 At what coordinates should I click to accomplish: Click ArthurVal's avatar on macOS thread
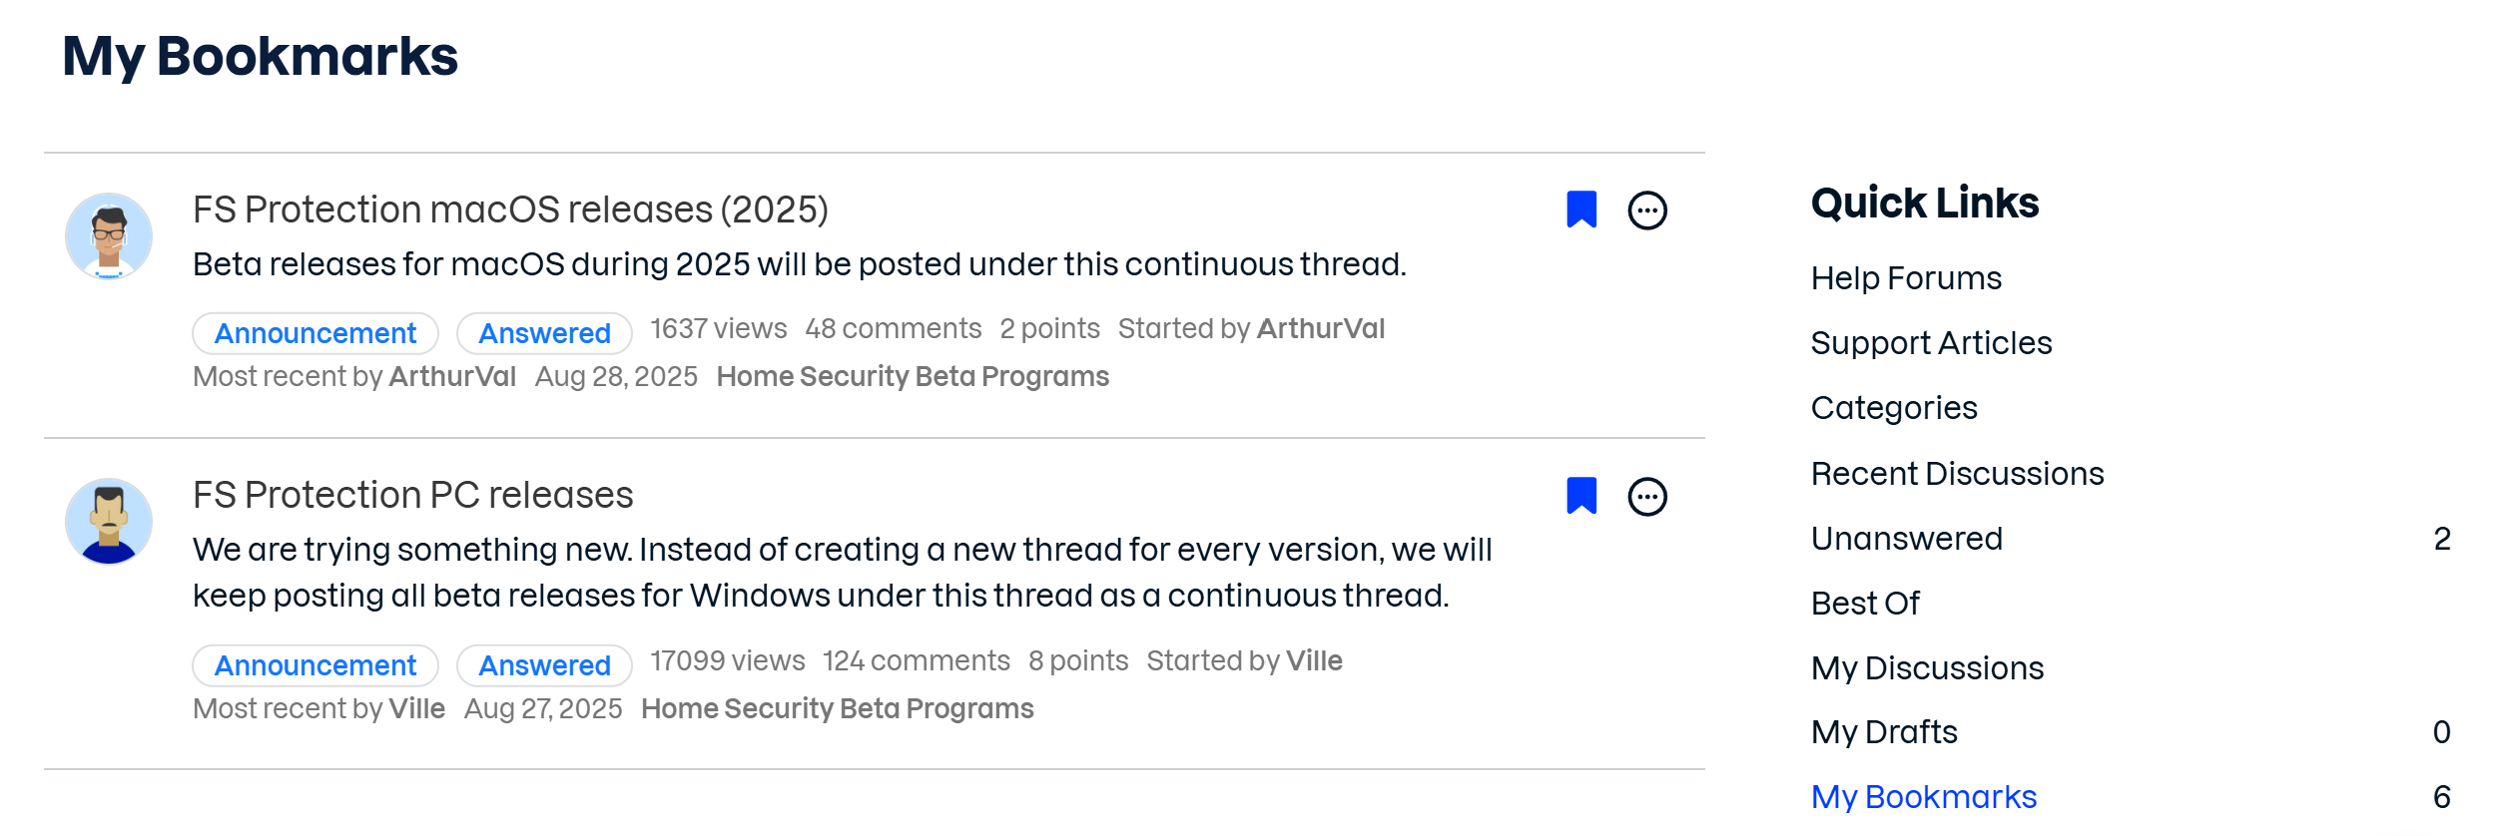[109, 236]
